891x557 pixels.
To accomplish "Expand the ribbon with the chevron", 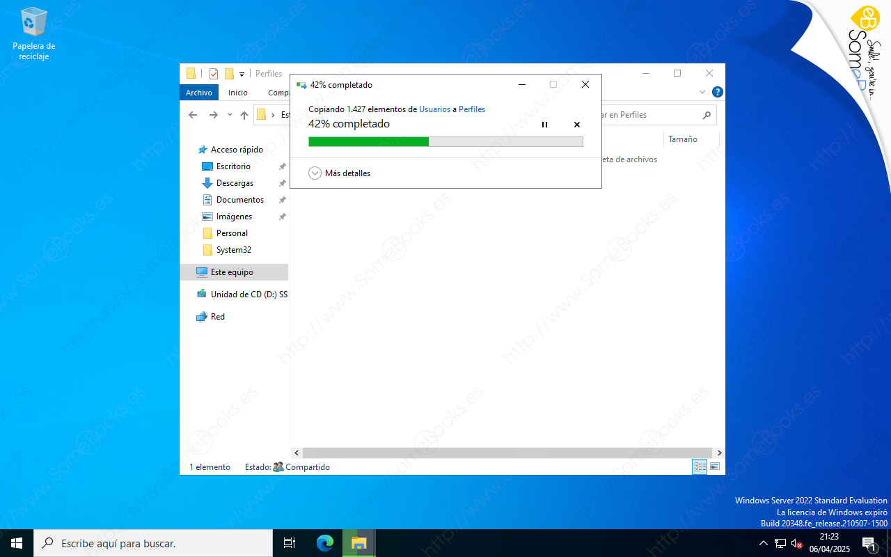I will (x=702, y=92).
